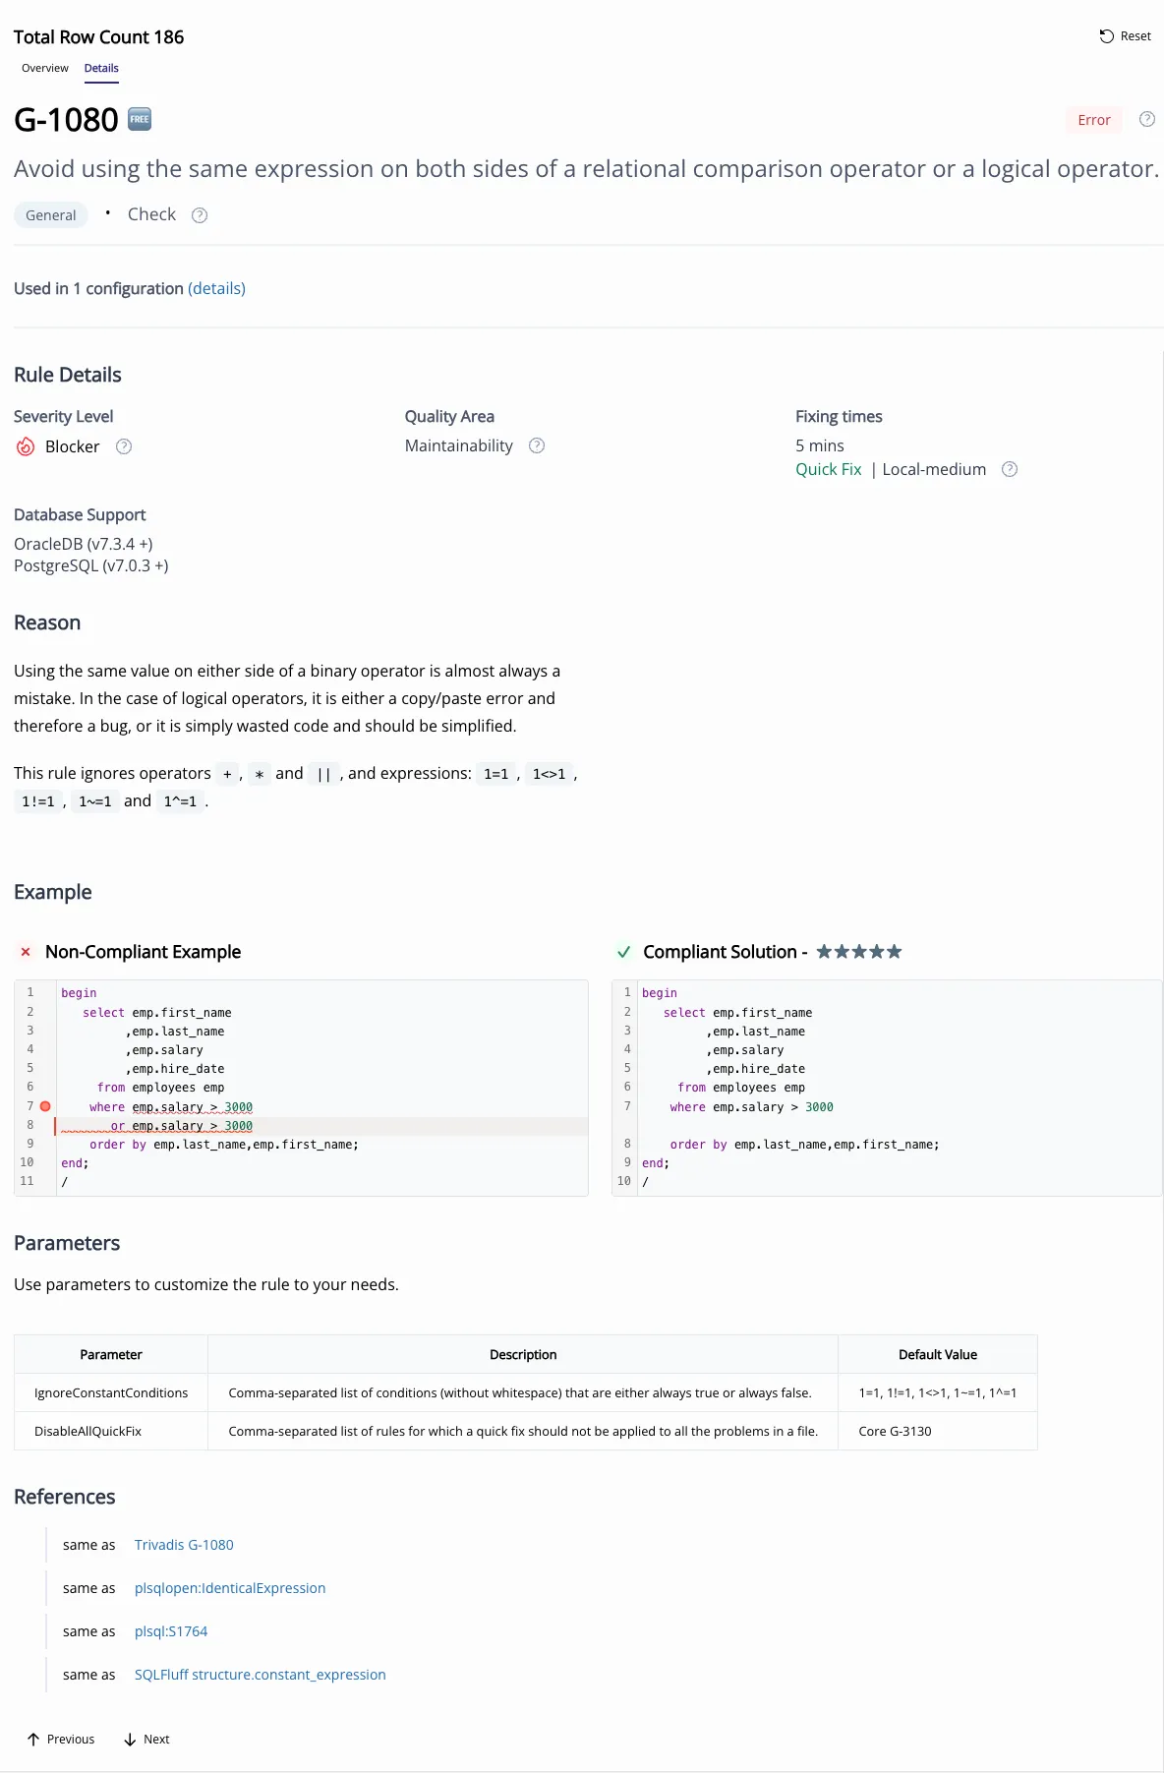Click the Quick Fix link
This screenshot has height=1773, width=1164.
pos(828,469)
